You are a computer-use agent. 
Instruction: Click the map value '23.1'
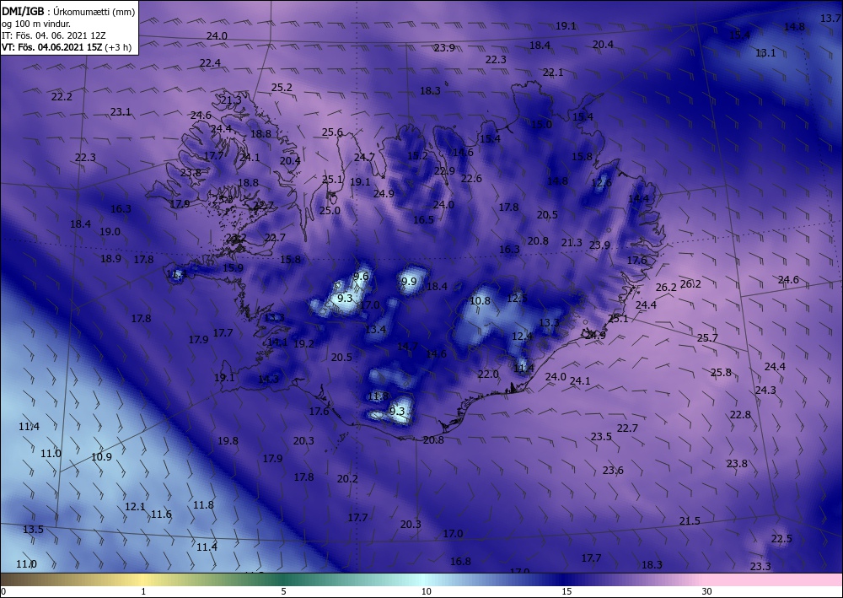point(121,112)
